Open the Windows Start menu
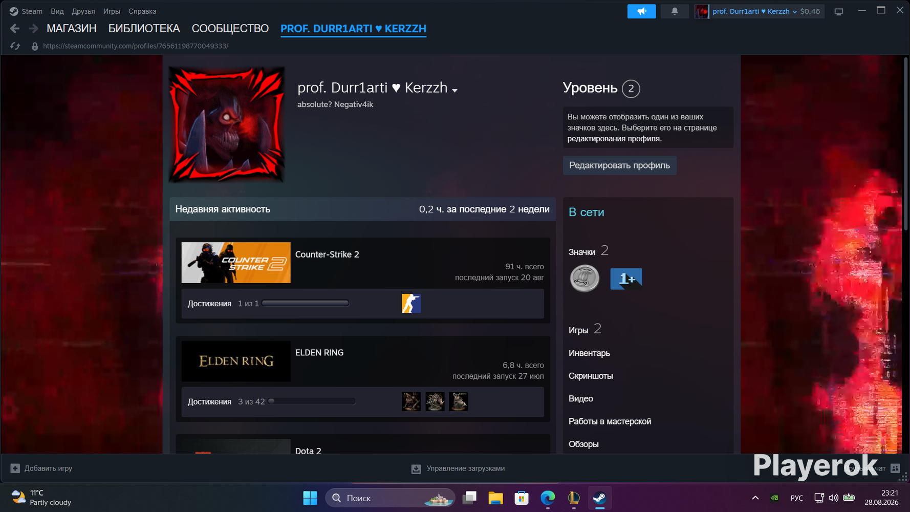The image size is (910, 512). pos(310,498)
